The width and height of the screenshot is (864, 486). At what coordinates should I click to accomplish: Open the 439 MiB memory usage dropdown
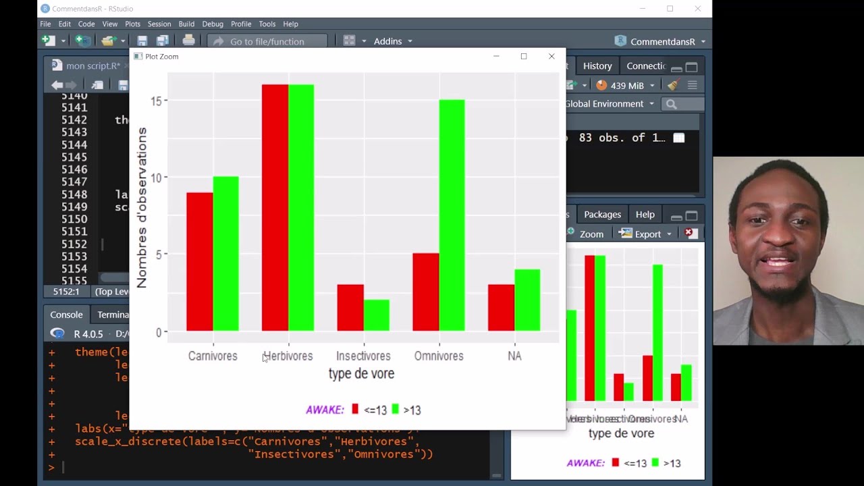626,85
